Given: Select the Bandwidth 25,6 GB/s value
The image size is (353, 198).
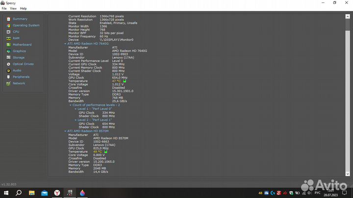Looking at the screenshot, I should click(120, 101).
